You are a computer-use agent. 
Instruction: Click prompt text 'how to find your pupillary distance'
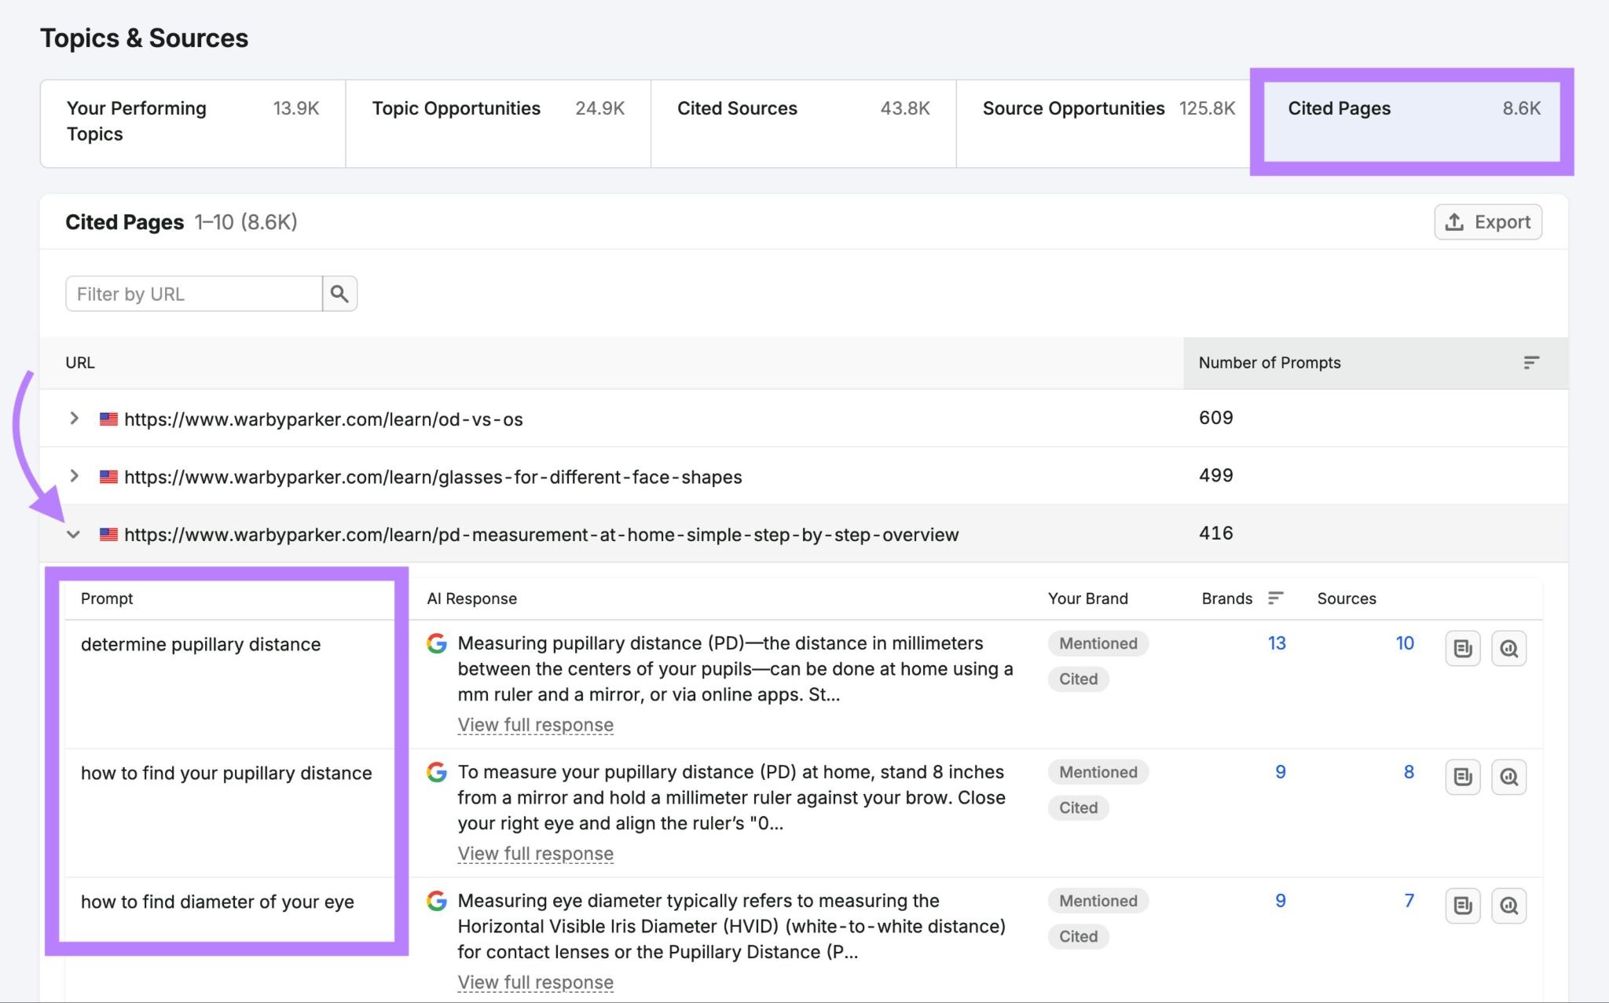226,774
